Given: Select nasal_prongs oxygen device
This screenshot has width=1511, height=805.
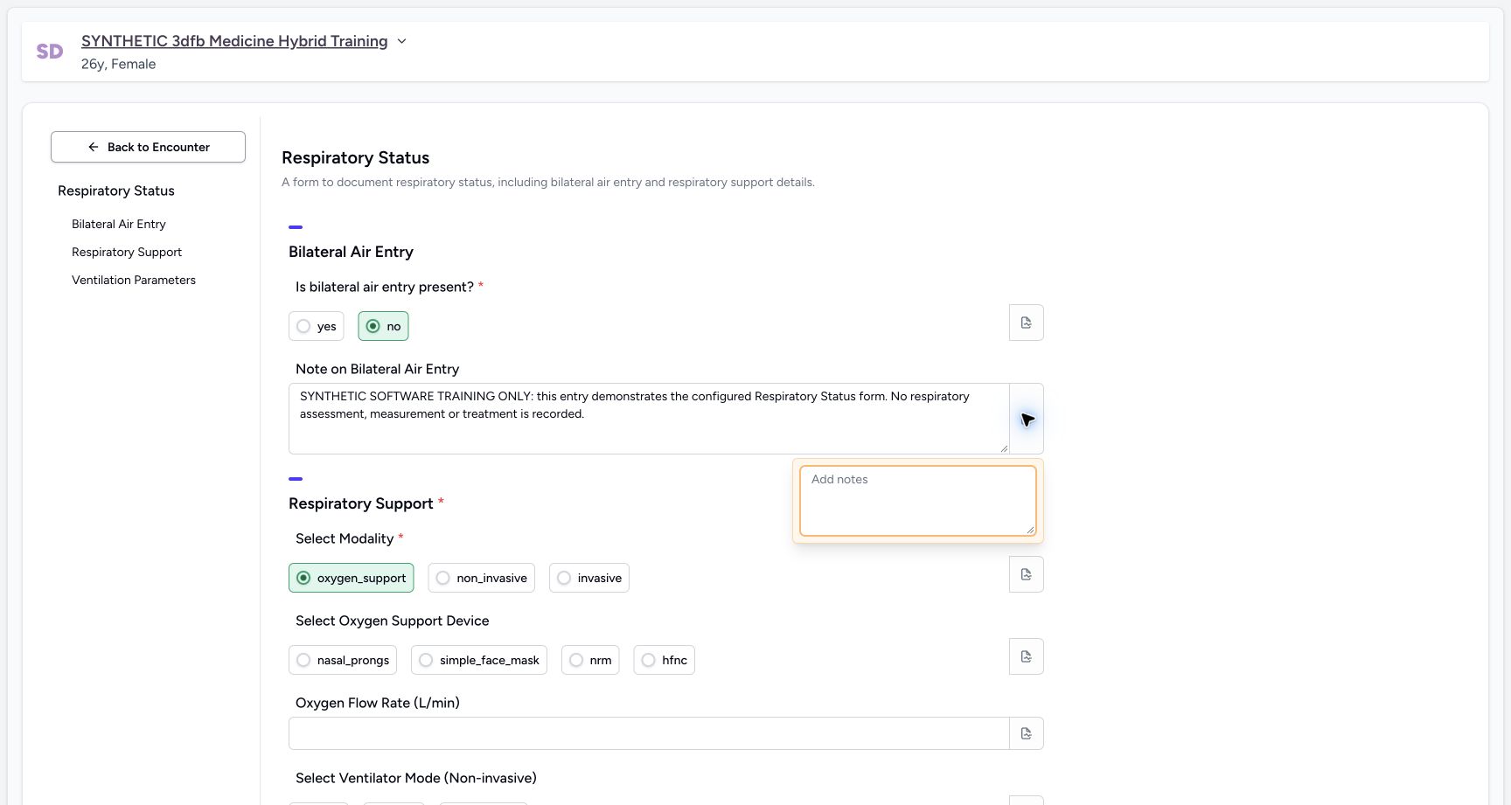Looking at the screenshot, I should coord(342,660).
